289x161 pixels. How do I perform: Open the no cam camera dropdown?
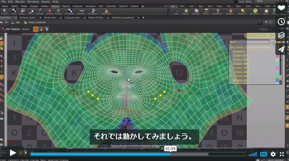(x=271, y=36)
